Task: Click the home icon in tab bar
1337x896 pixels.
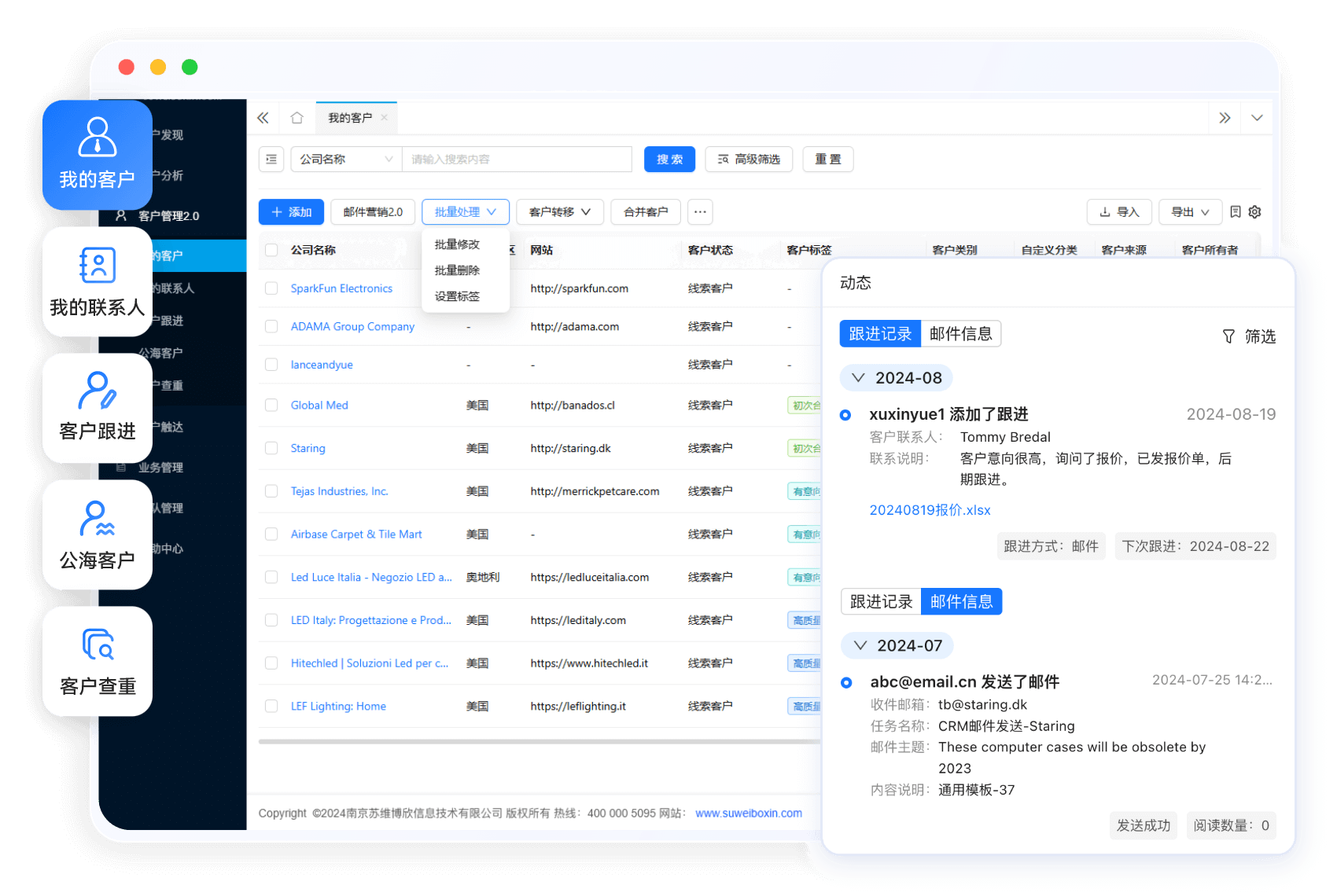Action: (296, 118)
